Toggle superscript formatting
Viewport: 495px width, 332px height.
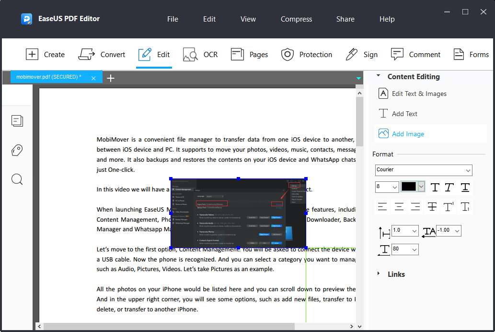coord(449,207)
